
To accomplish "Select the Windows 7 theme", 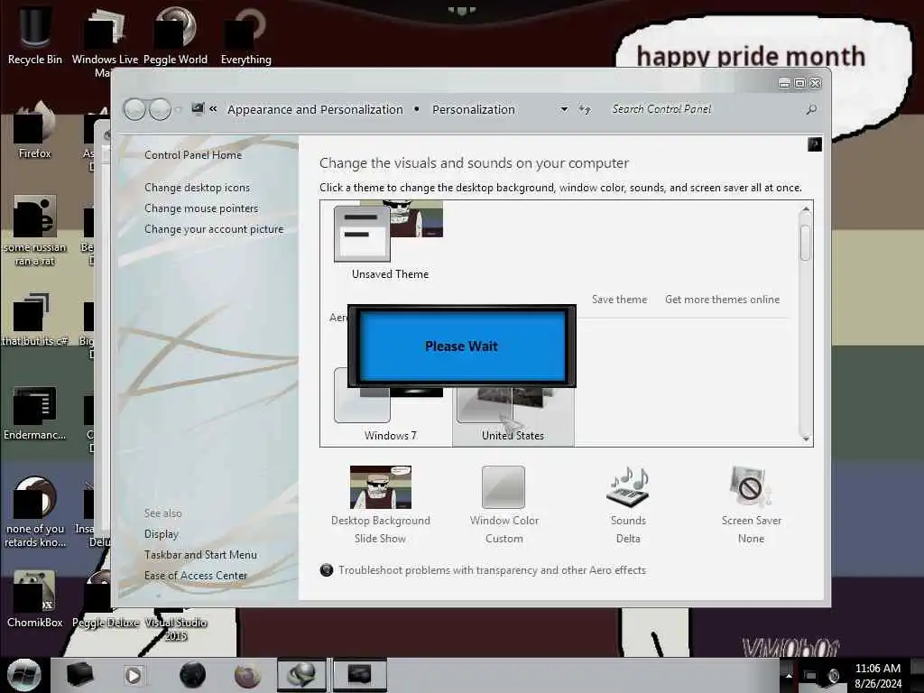I will 390,412.
